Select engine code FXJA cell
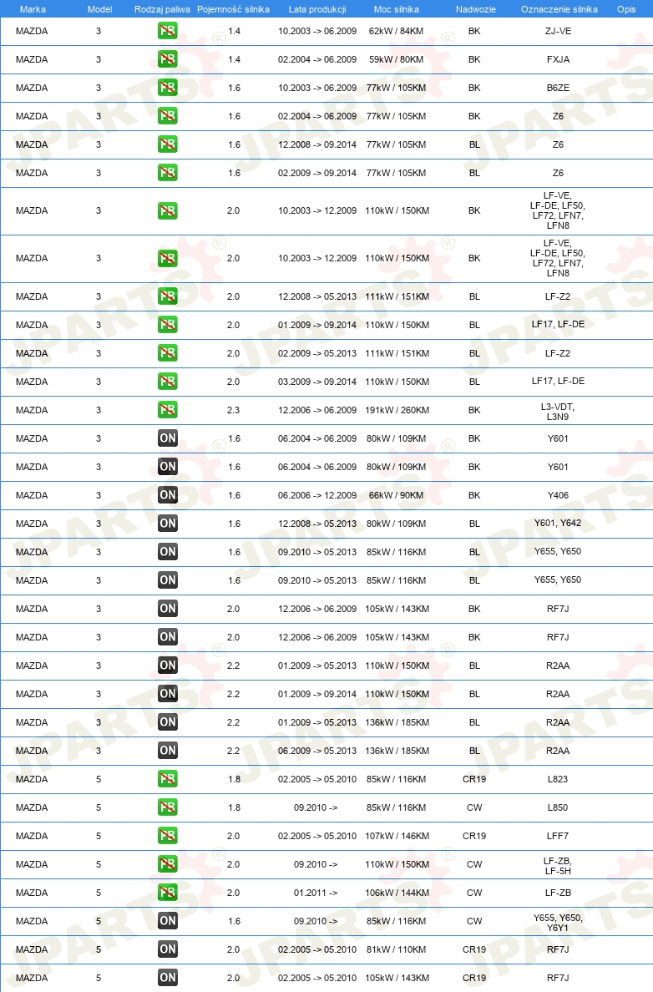 [558, 59]
